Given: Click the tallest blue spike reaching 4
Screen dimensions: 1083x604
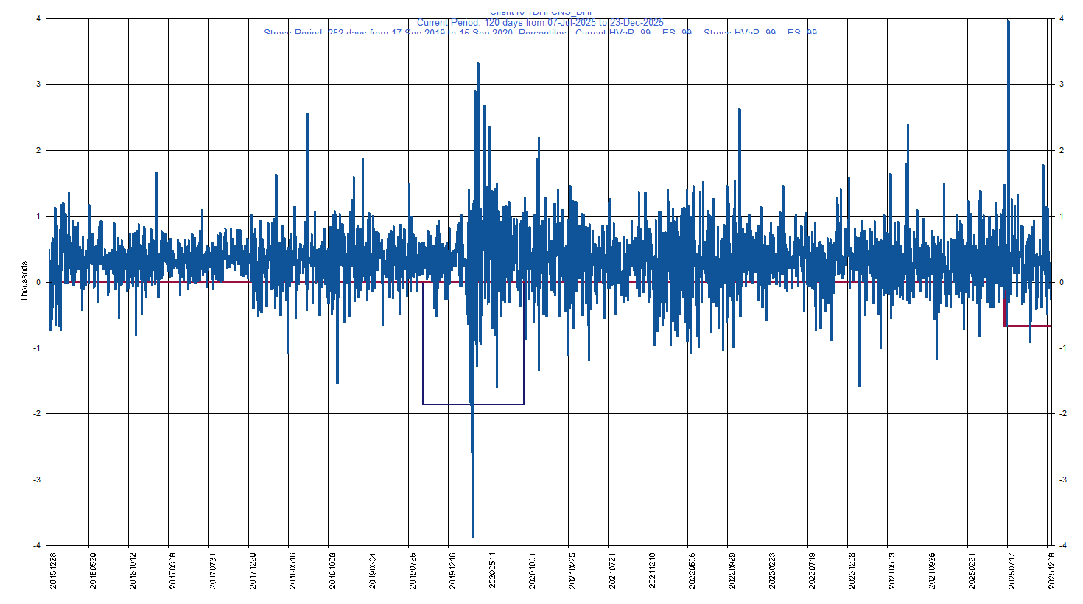Looking at the screenshot, I should [1008, 24].
